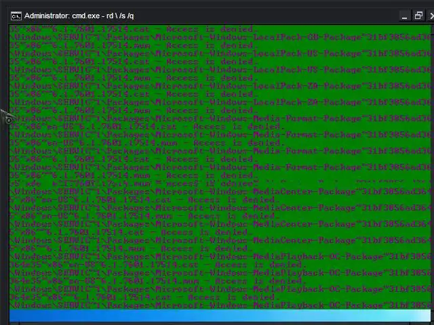Click the line '364e35~x86~en-US~6.1.7601.17514.cat - Access is denied.'
Image resolution: width=434 pixels, height=325 pixels.
click(158, 265)
